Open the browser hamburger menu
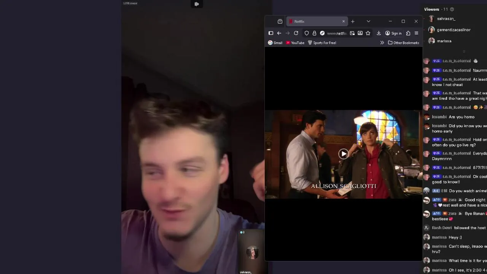Image resolution: width=487 pixels, height=274 pixels. click(x=416, y=33)
